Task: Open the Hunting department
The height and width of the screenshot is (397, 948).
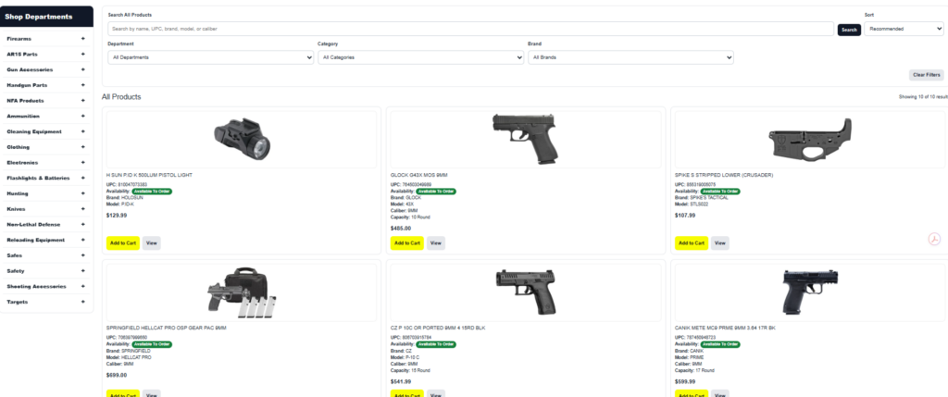Action: tap(18, 194)
